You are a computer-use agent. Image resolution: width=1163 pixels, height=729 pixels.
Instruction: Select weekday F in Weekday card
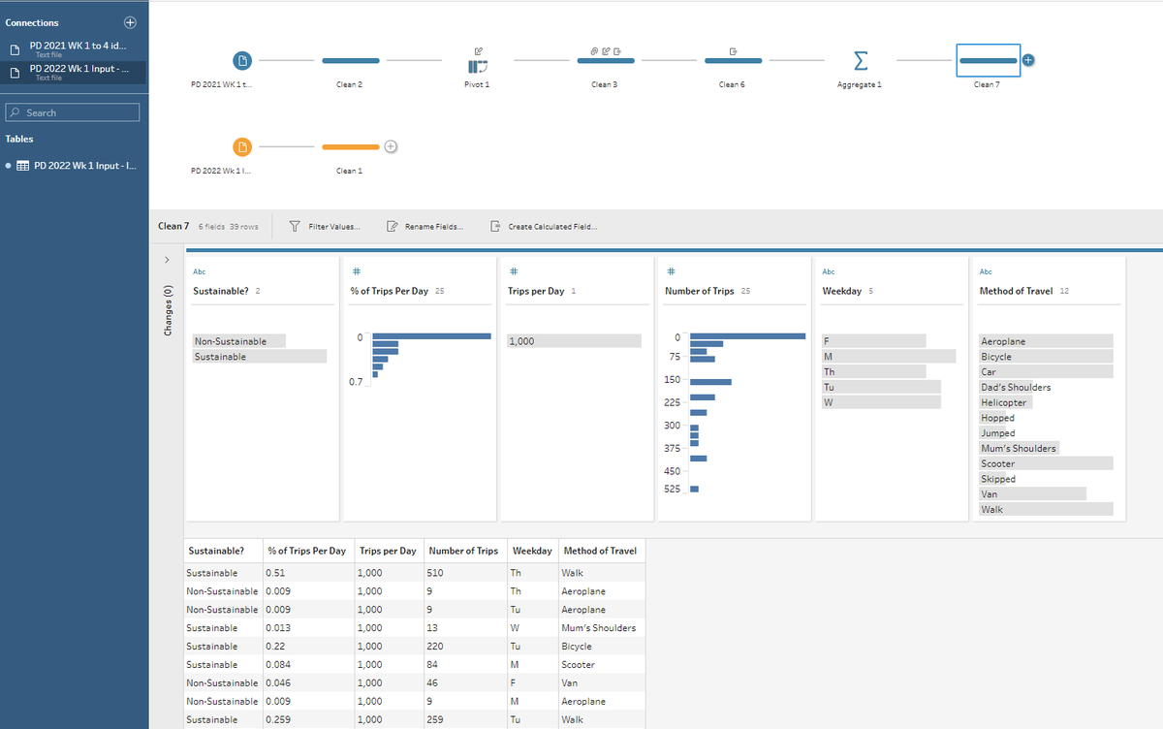click(873, 341)
